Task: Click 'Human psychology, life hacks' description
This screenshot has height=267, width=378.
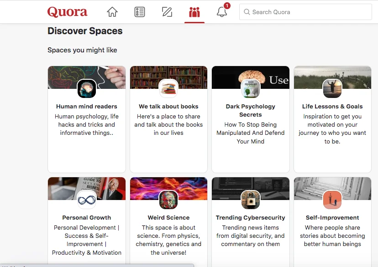Action: [87, 124]
